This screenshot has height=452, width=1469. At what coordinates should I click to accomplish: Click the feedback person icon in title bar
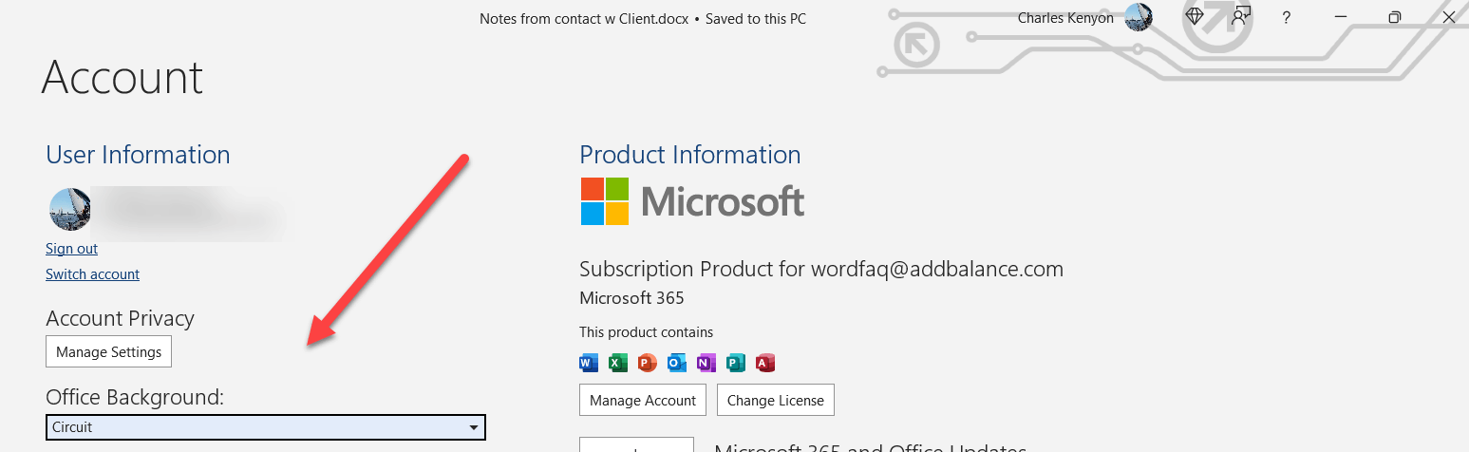[x=1241, y=17]
